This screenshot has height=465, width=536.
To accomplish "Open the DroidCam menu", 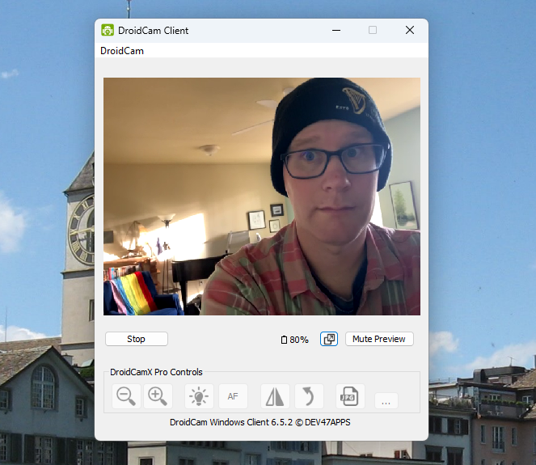I will (122, 51).
